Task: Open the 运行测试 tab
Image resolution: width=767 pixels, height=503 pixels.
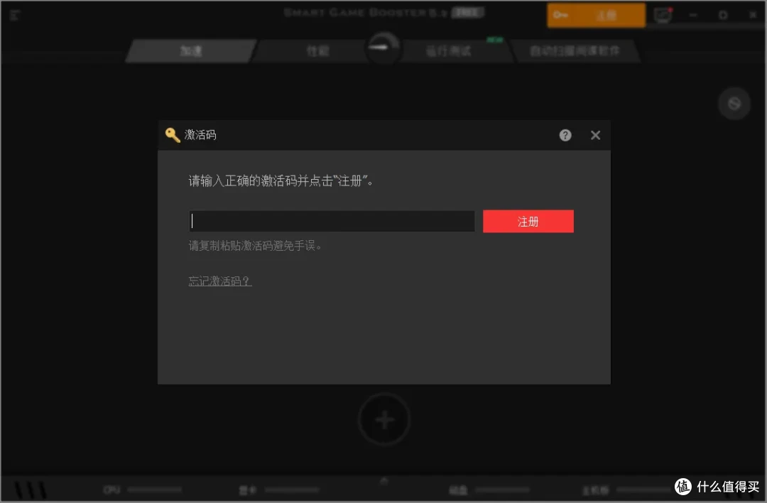Action: coord(449,51)
